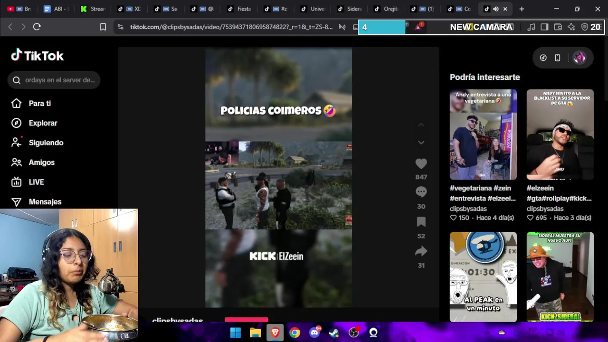Click the search field in TikTok sidebar
The height and width of the screenshot is (342, 608).
54,80
